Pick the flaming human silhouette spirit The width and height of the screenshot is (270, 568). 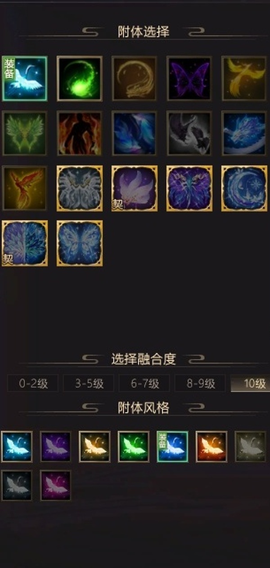click(x=80, y=134)
